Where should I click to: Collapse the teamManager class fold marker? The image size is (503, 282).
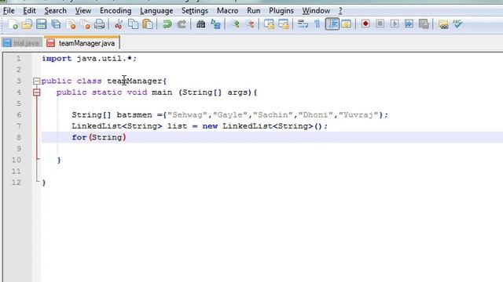coord(37,81)
